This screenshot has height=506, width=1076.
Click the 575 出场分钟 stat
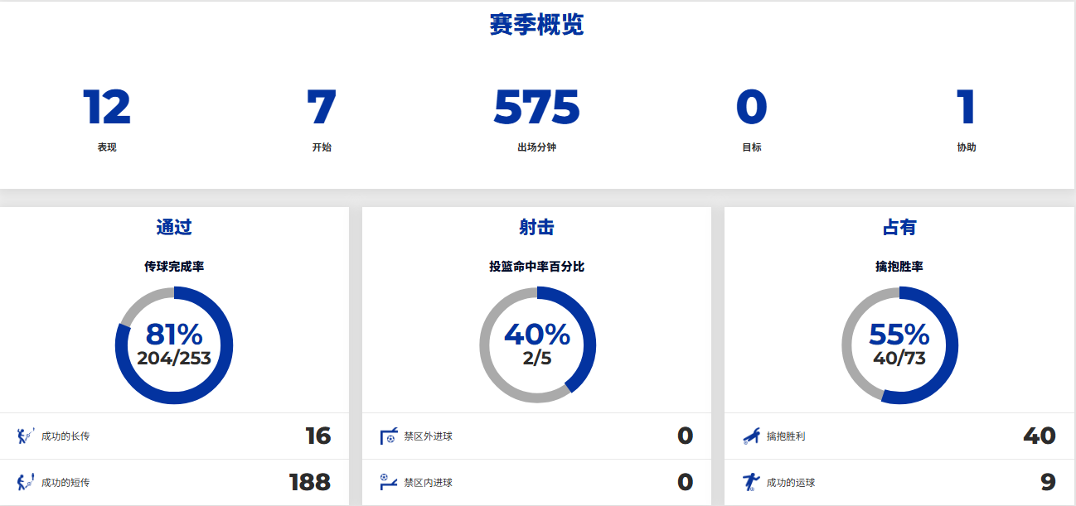tap(536, 108)
